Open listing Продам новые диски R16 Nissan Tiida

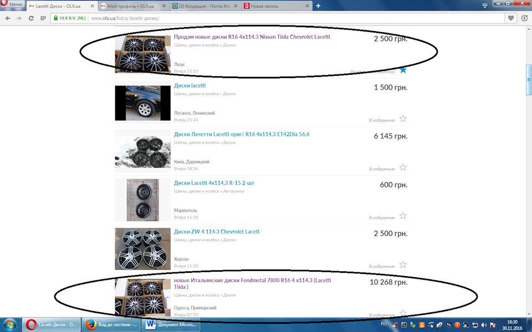[x=252, y=37]
